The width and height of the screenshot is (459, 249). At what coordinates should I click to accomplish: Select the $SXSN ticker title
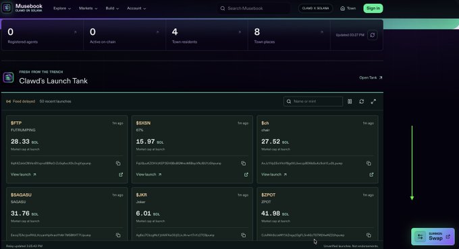point(143,123)
